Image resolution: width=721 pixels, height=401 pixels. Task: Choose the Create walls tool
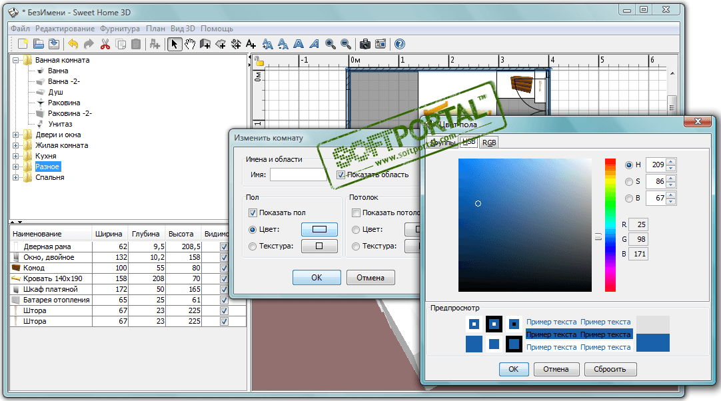tap(205, 44)
